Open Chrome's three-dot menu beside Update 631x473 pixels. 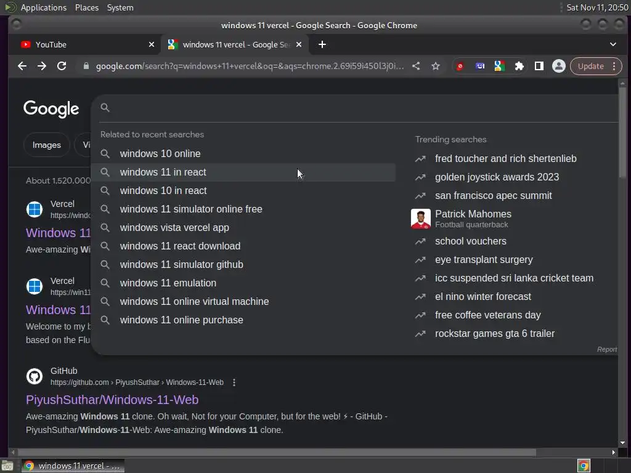[x=614, y=66]
